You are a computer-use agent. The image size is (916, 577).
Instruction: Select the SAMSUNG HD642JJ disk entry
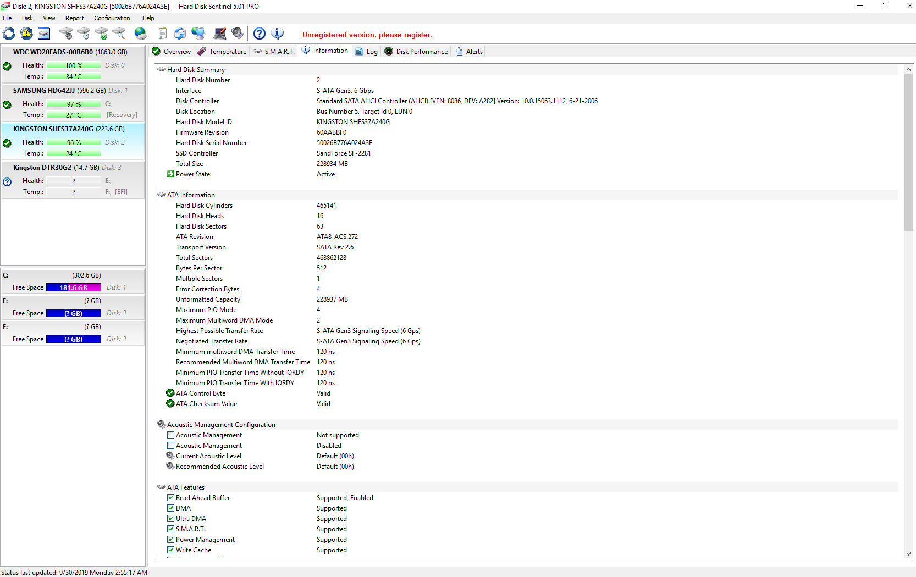(73, 103)
